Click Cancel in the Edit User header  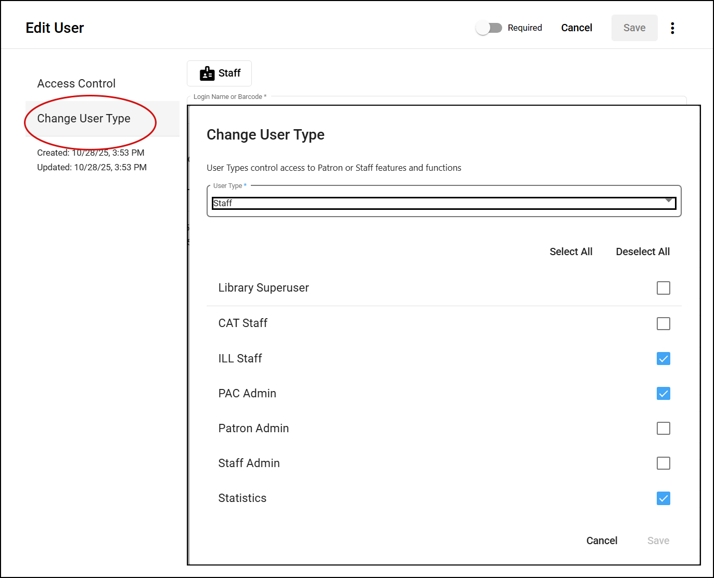576,28
